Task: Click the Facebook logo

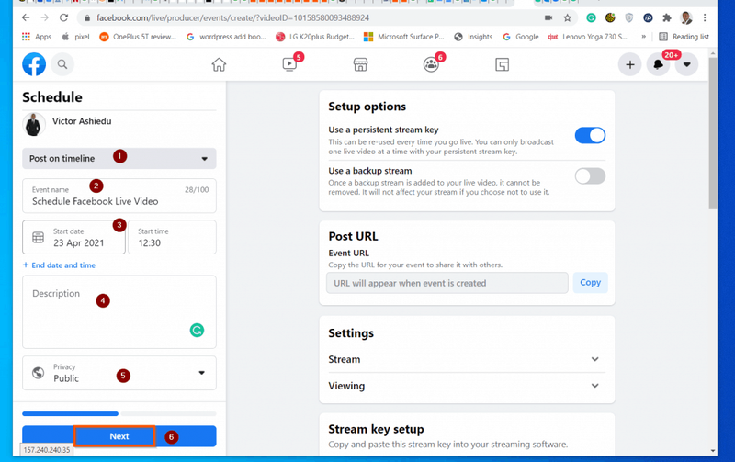Action: [34, 64]
